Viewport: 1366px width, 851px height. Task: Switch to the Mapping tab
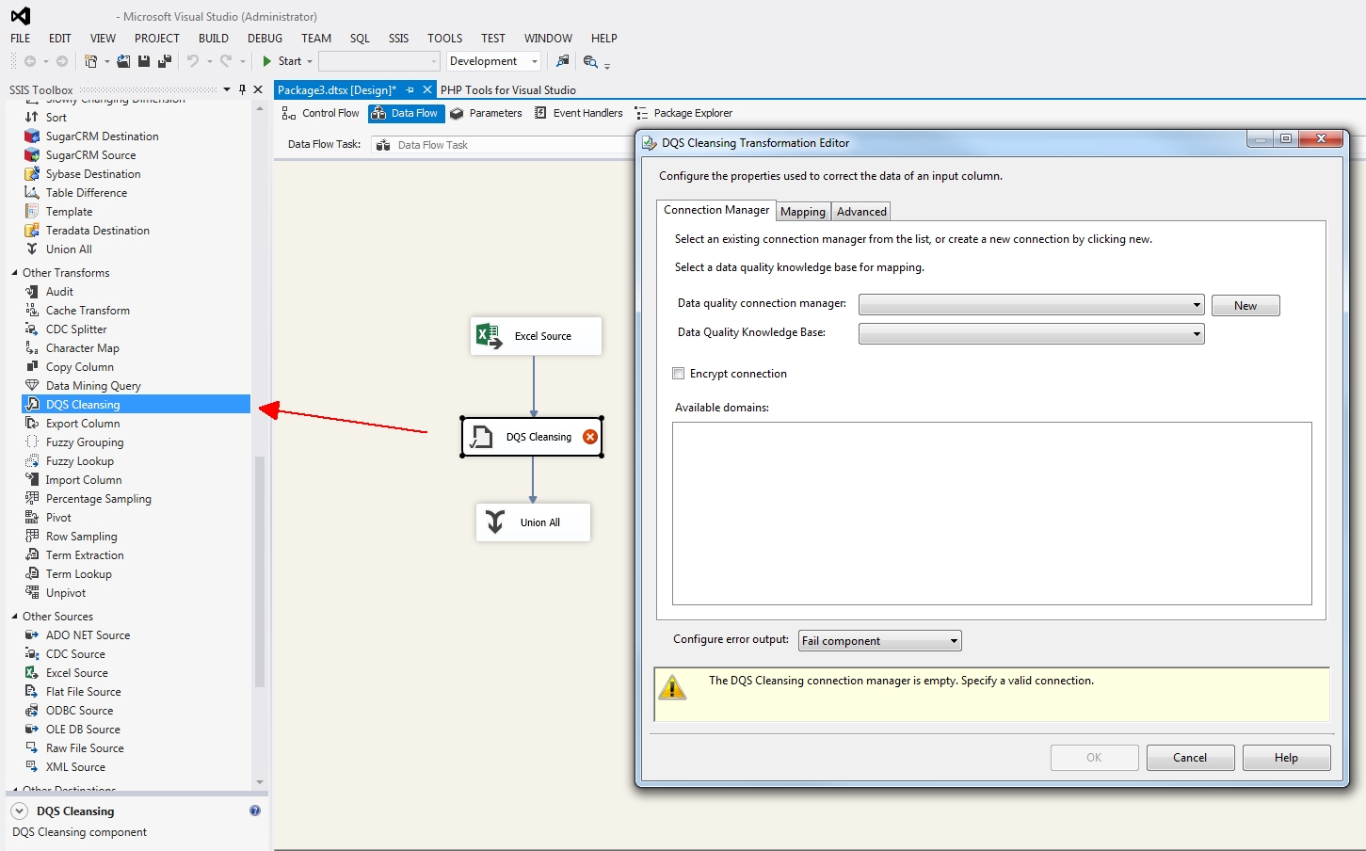pos(802,212)
